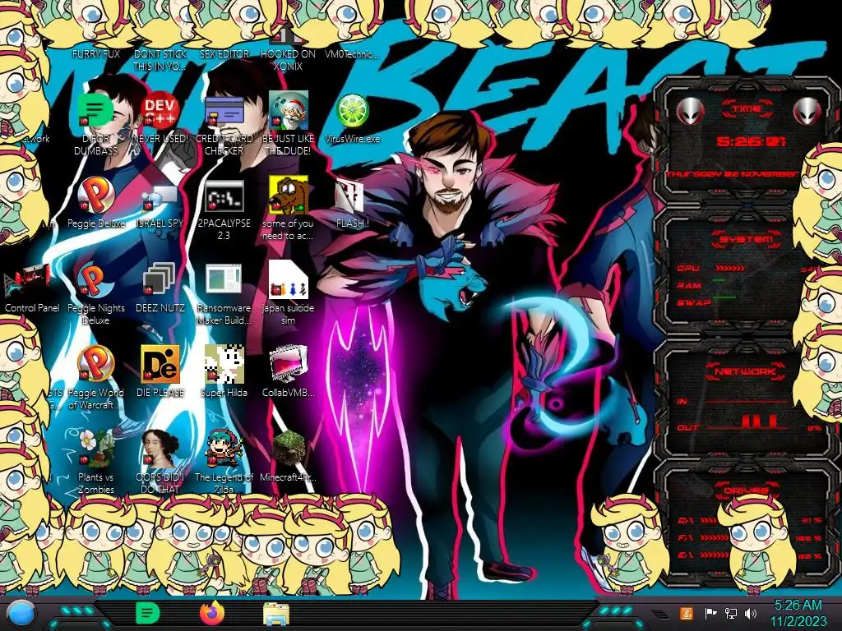Launch Super Hilda game icon
Screen dimensions: 842x631
coord(224,364)
